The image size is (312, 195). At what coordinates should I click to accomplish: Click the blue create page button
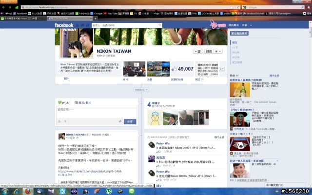pos(239,33)
